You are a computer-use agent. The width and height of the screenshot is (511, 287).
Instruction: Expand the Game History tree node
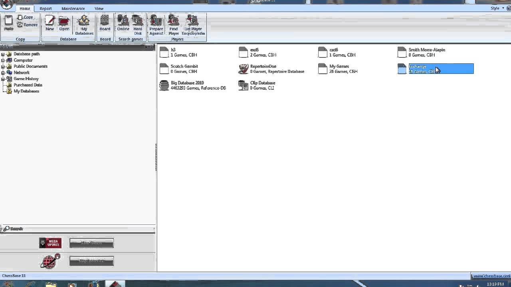(x=3, y=79)
